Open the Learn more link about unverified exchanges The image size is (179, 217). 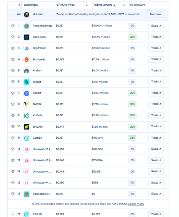[x=136, y=204]
